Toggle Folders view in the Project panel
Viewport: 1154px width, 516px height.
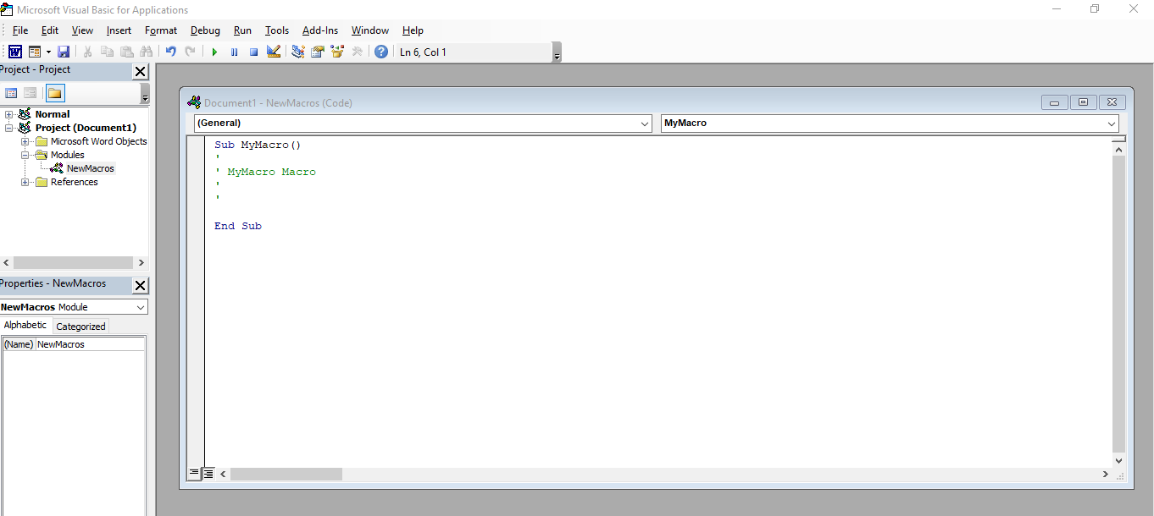[55, 93]
